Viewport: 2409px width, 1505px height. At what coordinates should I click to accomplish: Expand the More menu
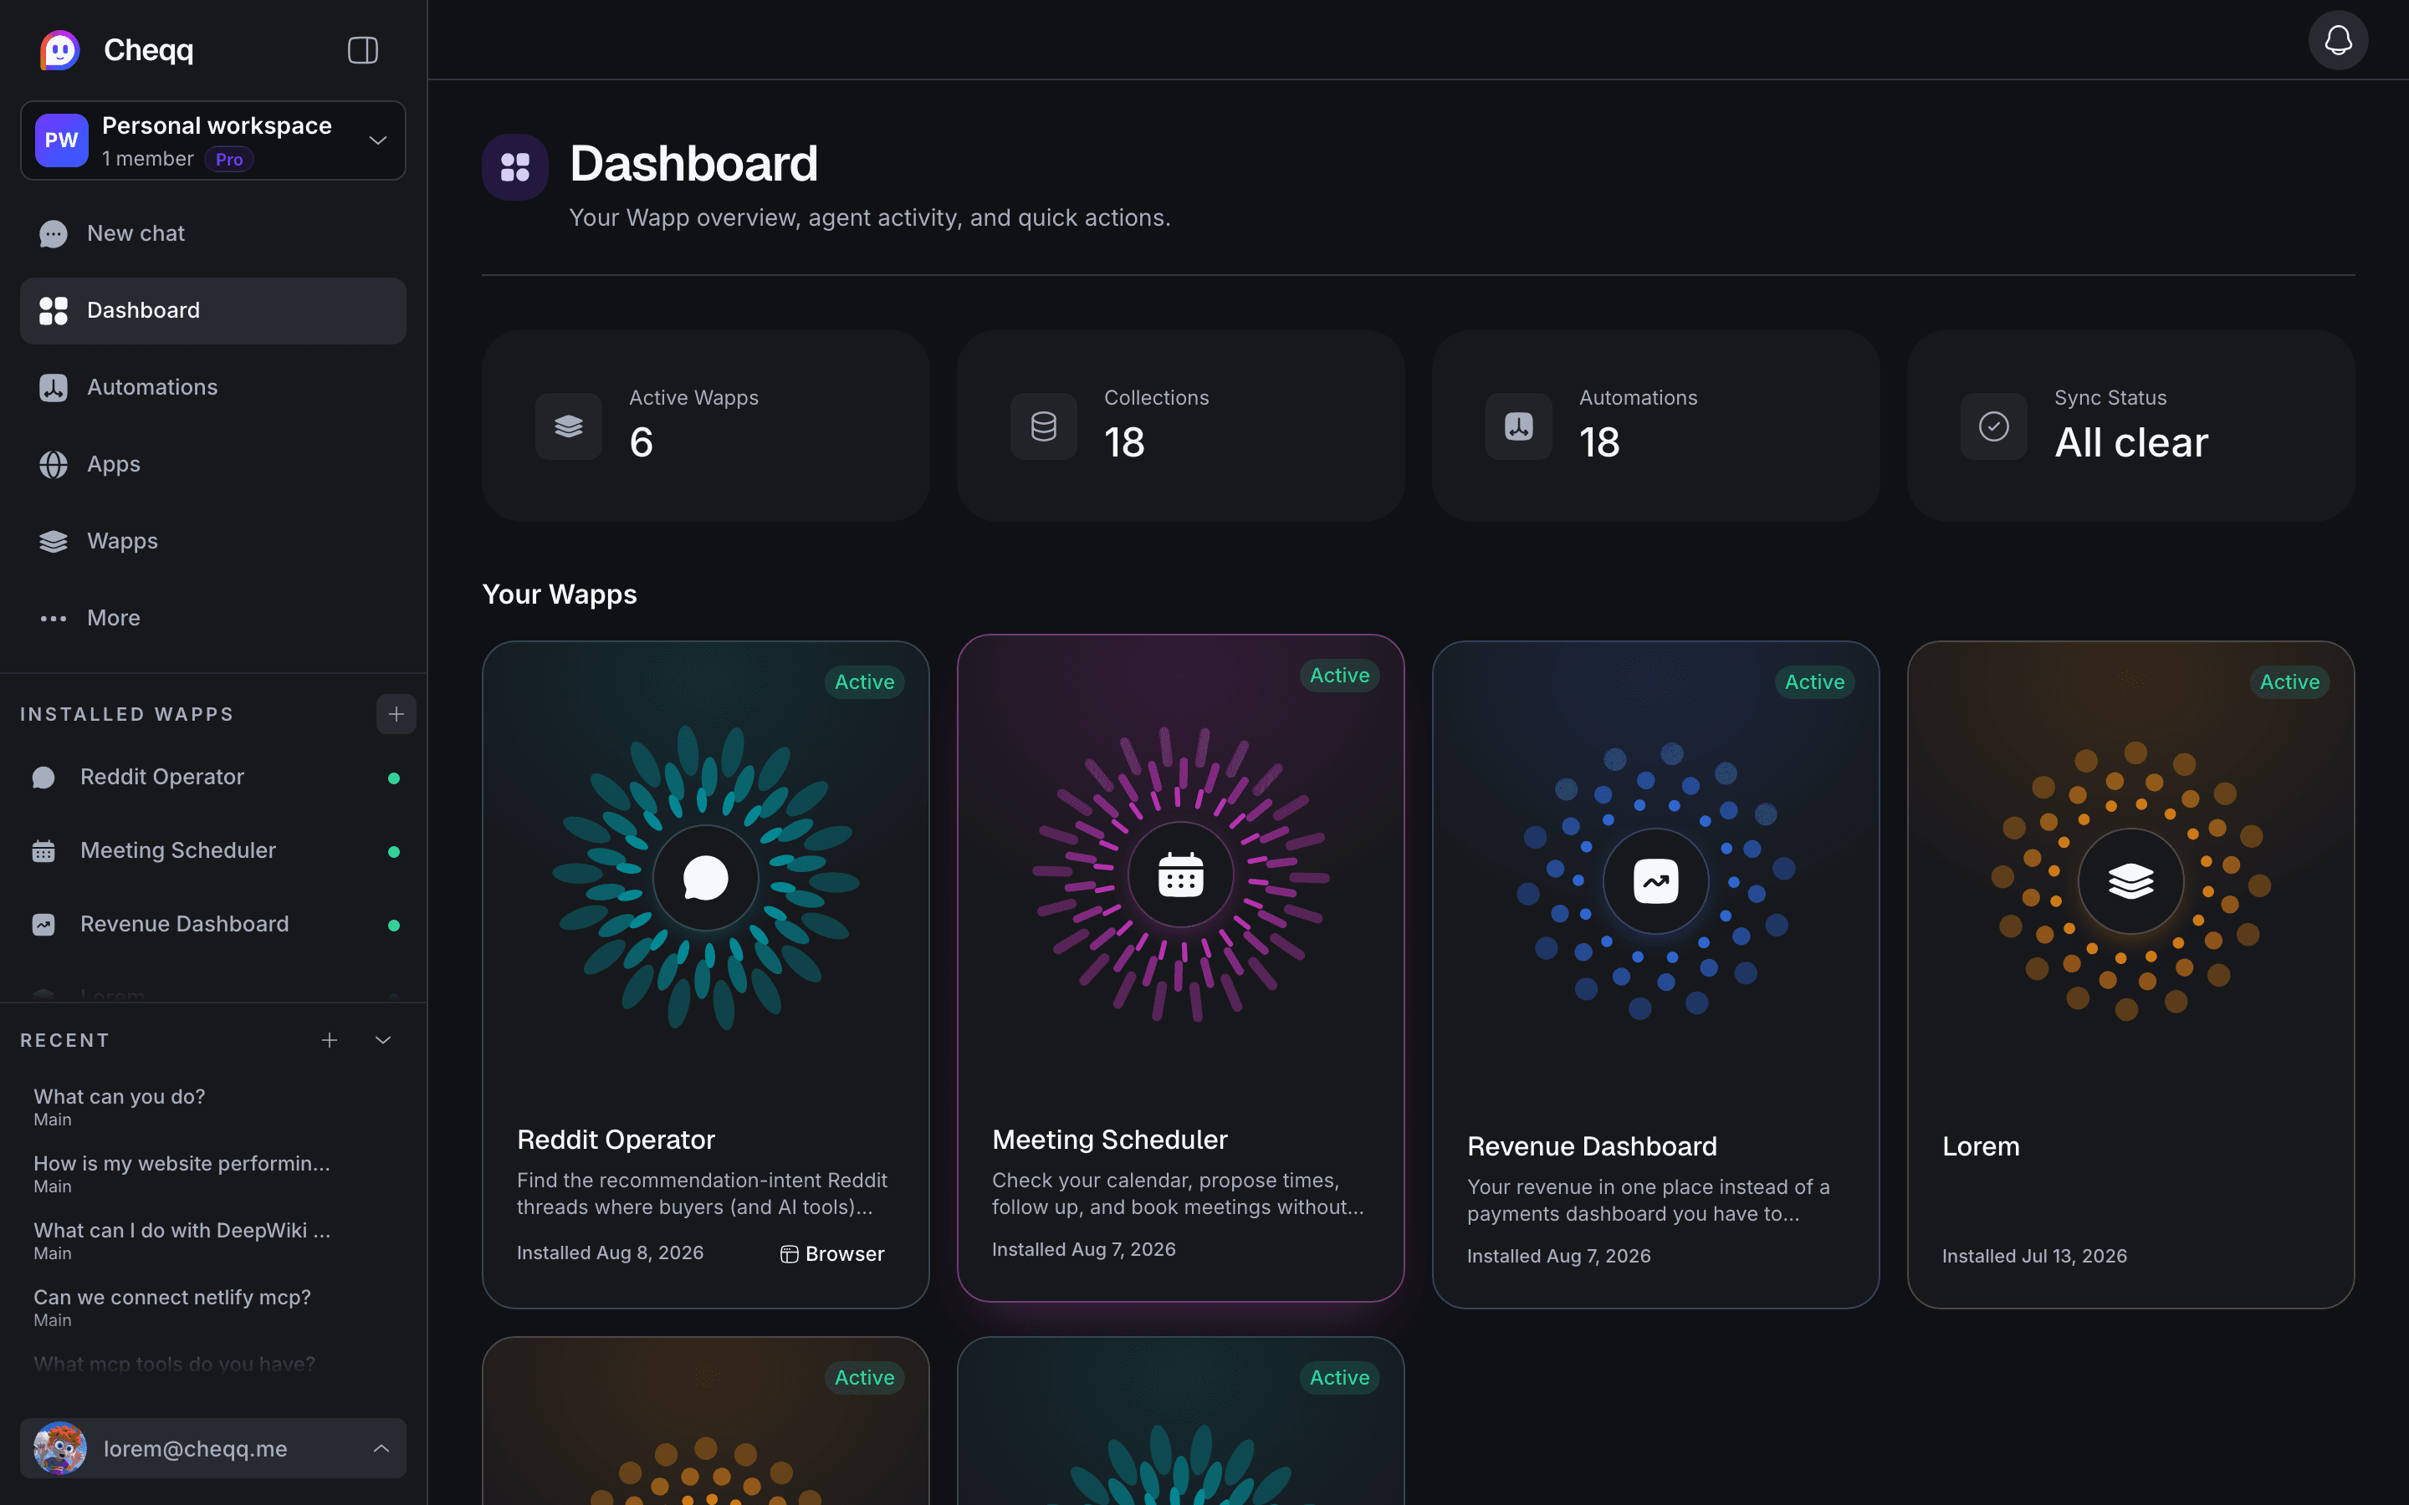213,618
